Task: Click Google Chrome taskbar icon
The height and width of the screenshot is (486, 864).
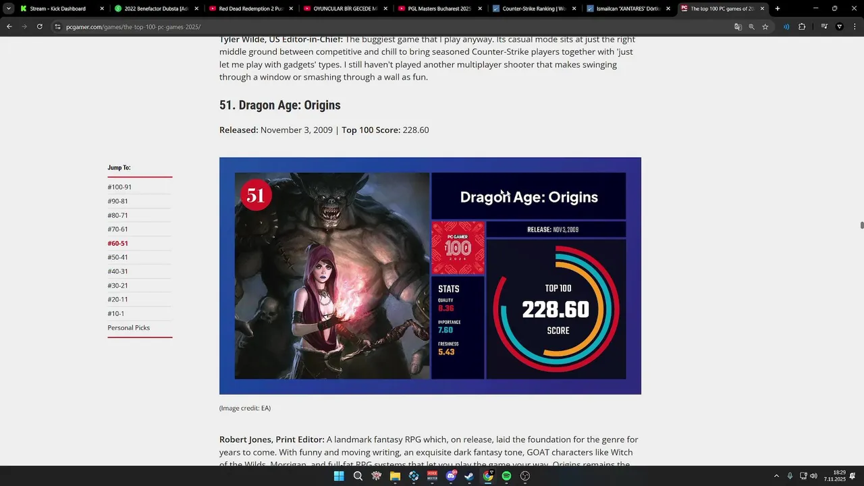Action: click(x=488, y=476)
